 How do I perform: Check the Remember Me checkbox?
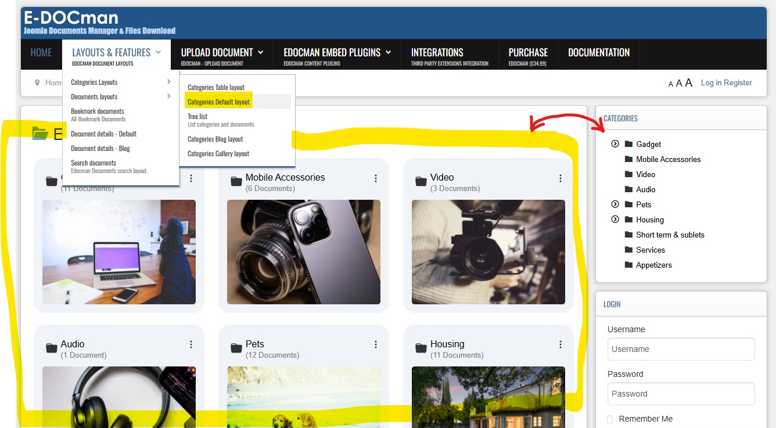click(x=610, y=419)
